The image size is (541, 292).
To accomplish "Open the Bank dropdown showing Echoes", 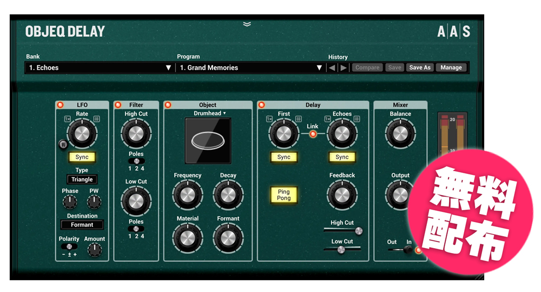I will 100,68.
